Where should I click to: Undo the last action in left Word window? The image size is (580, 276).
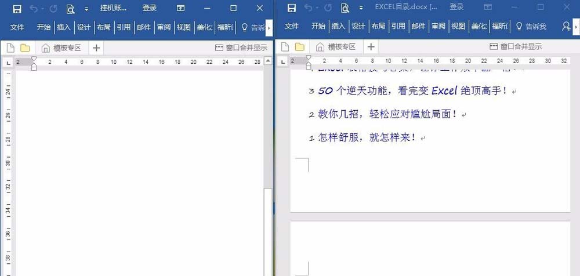pyautogui.click(x=34, y=9)
